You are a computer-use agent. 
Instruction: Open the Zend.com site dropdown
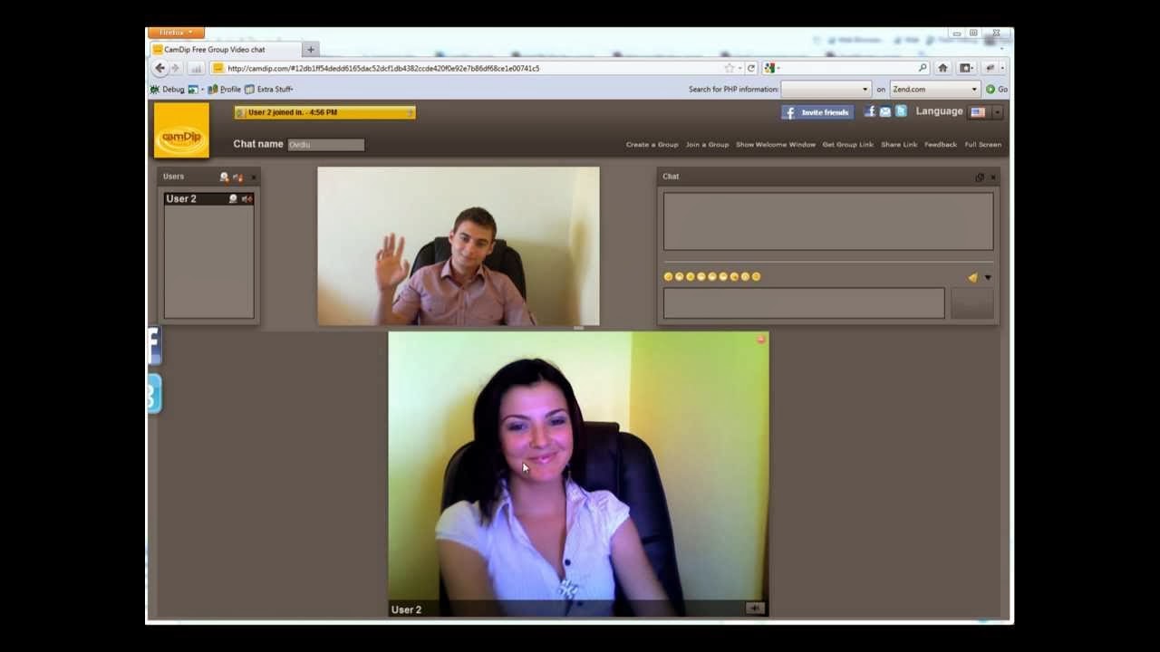(935, 89)
